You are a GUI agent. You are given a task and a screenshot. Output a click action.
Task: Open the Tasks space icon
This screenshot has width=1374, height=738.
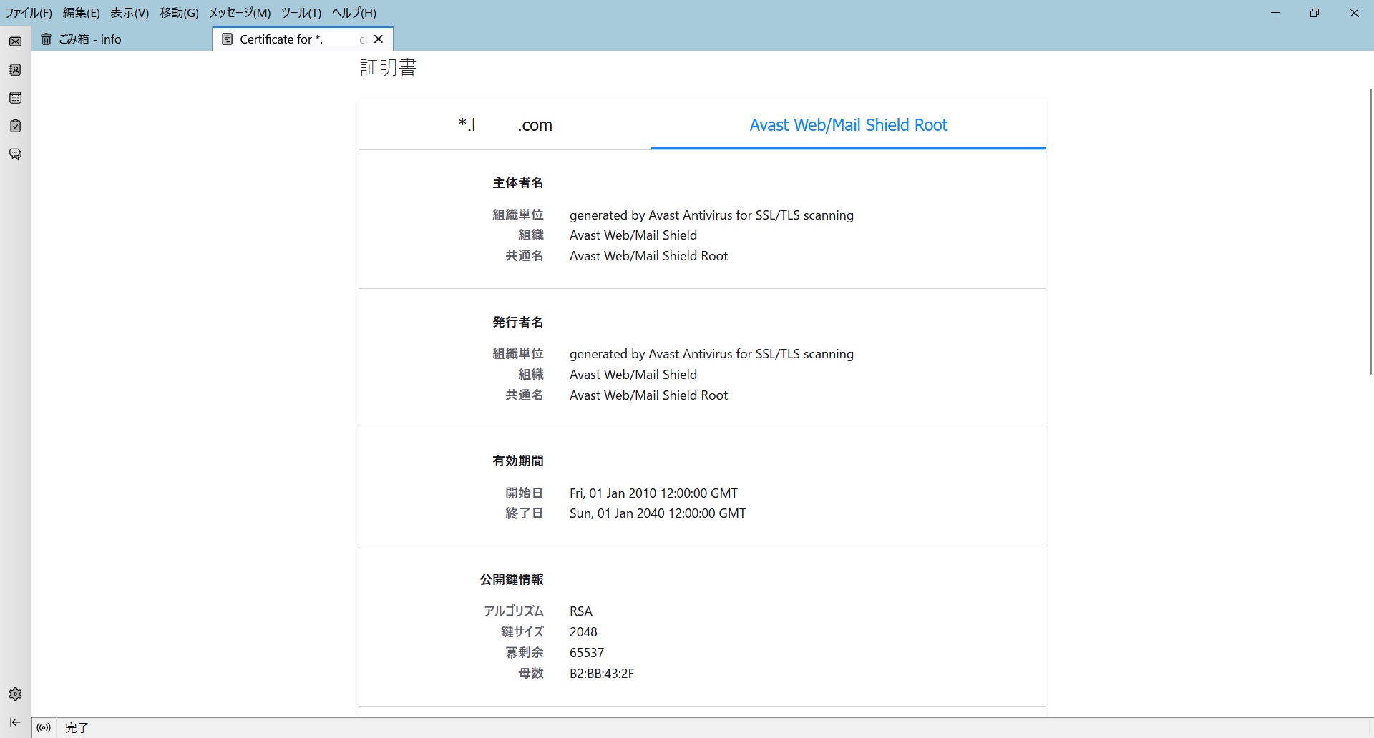tap(15, 126)
